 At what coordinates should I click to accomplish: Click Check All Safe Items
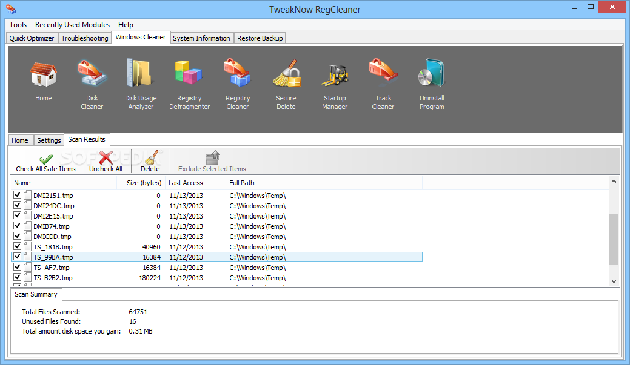[46, 162]
